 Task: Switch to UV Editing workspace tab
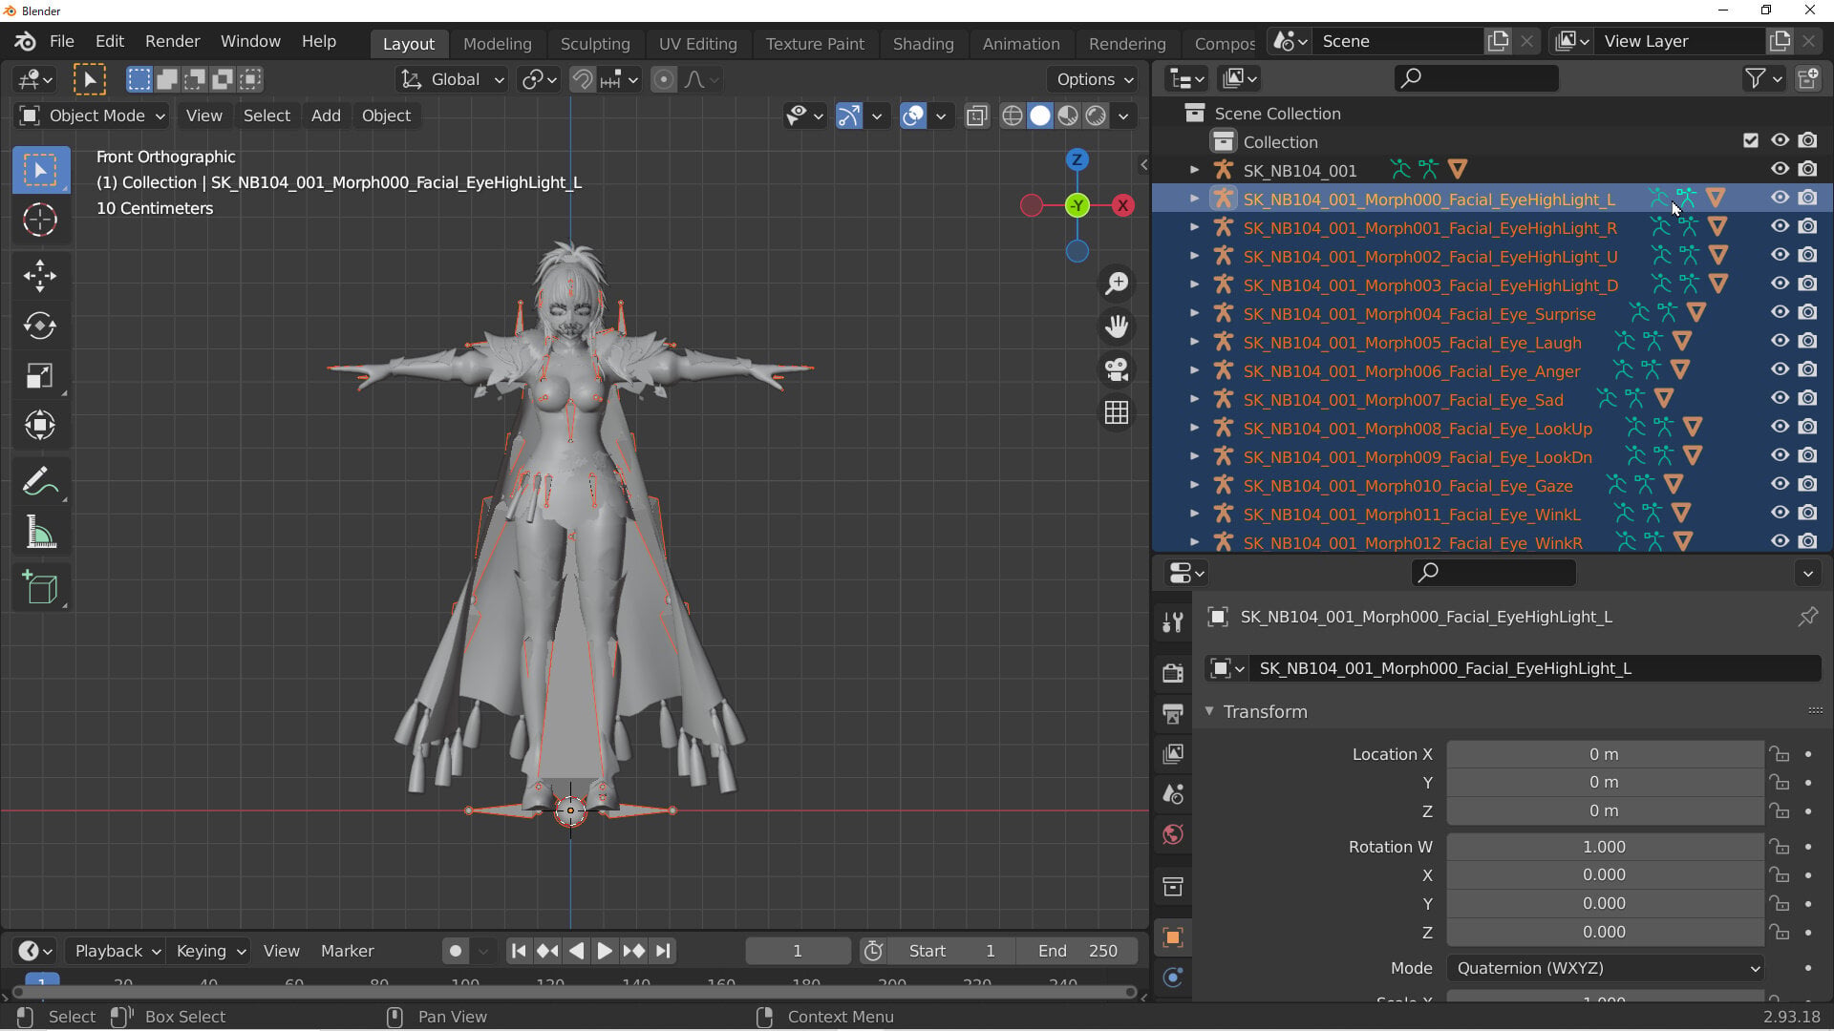tap(697, 44)
